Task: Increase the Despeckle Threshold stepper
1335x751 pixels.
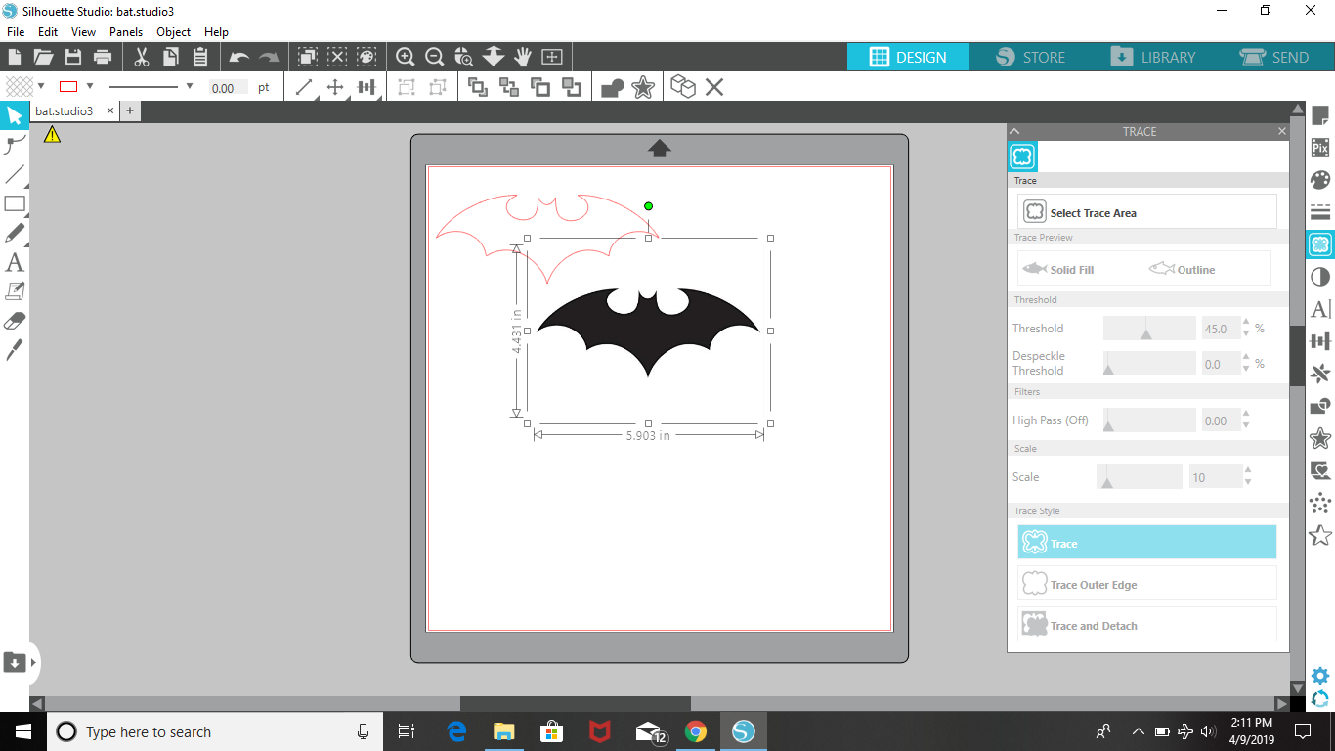Action: 1246,358
